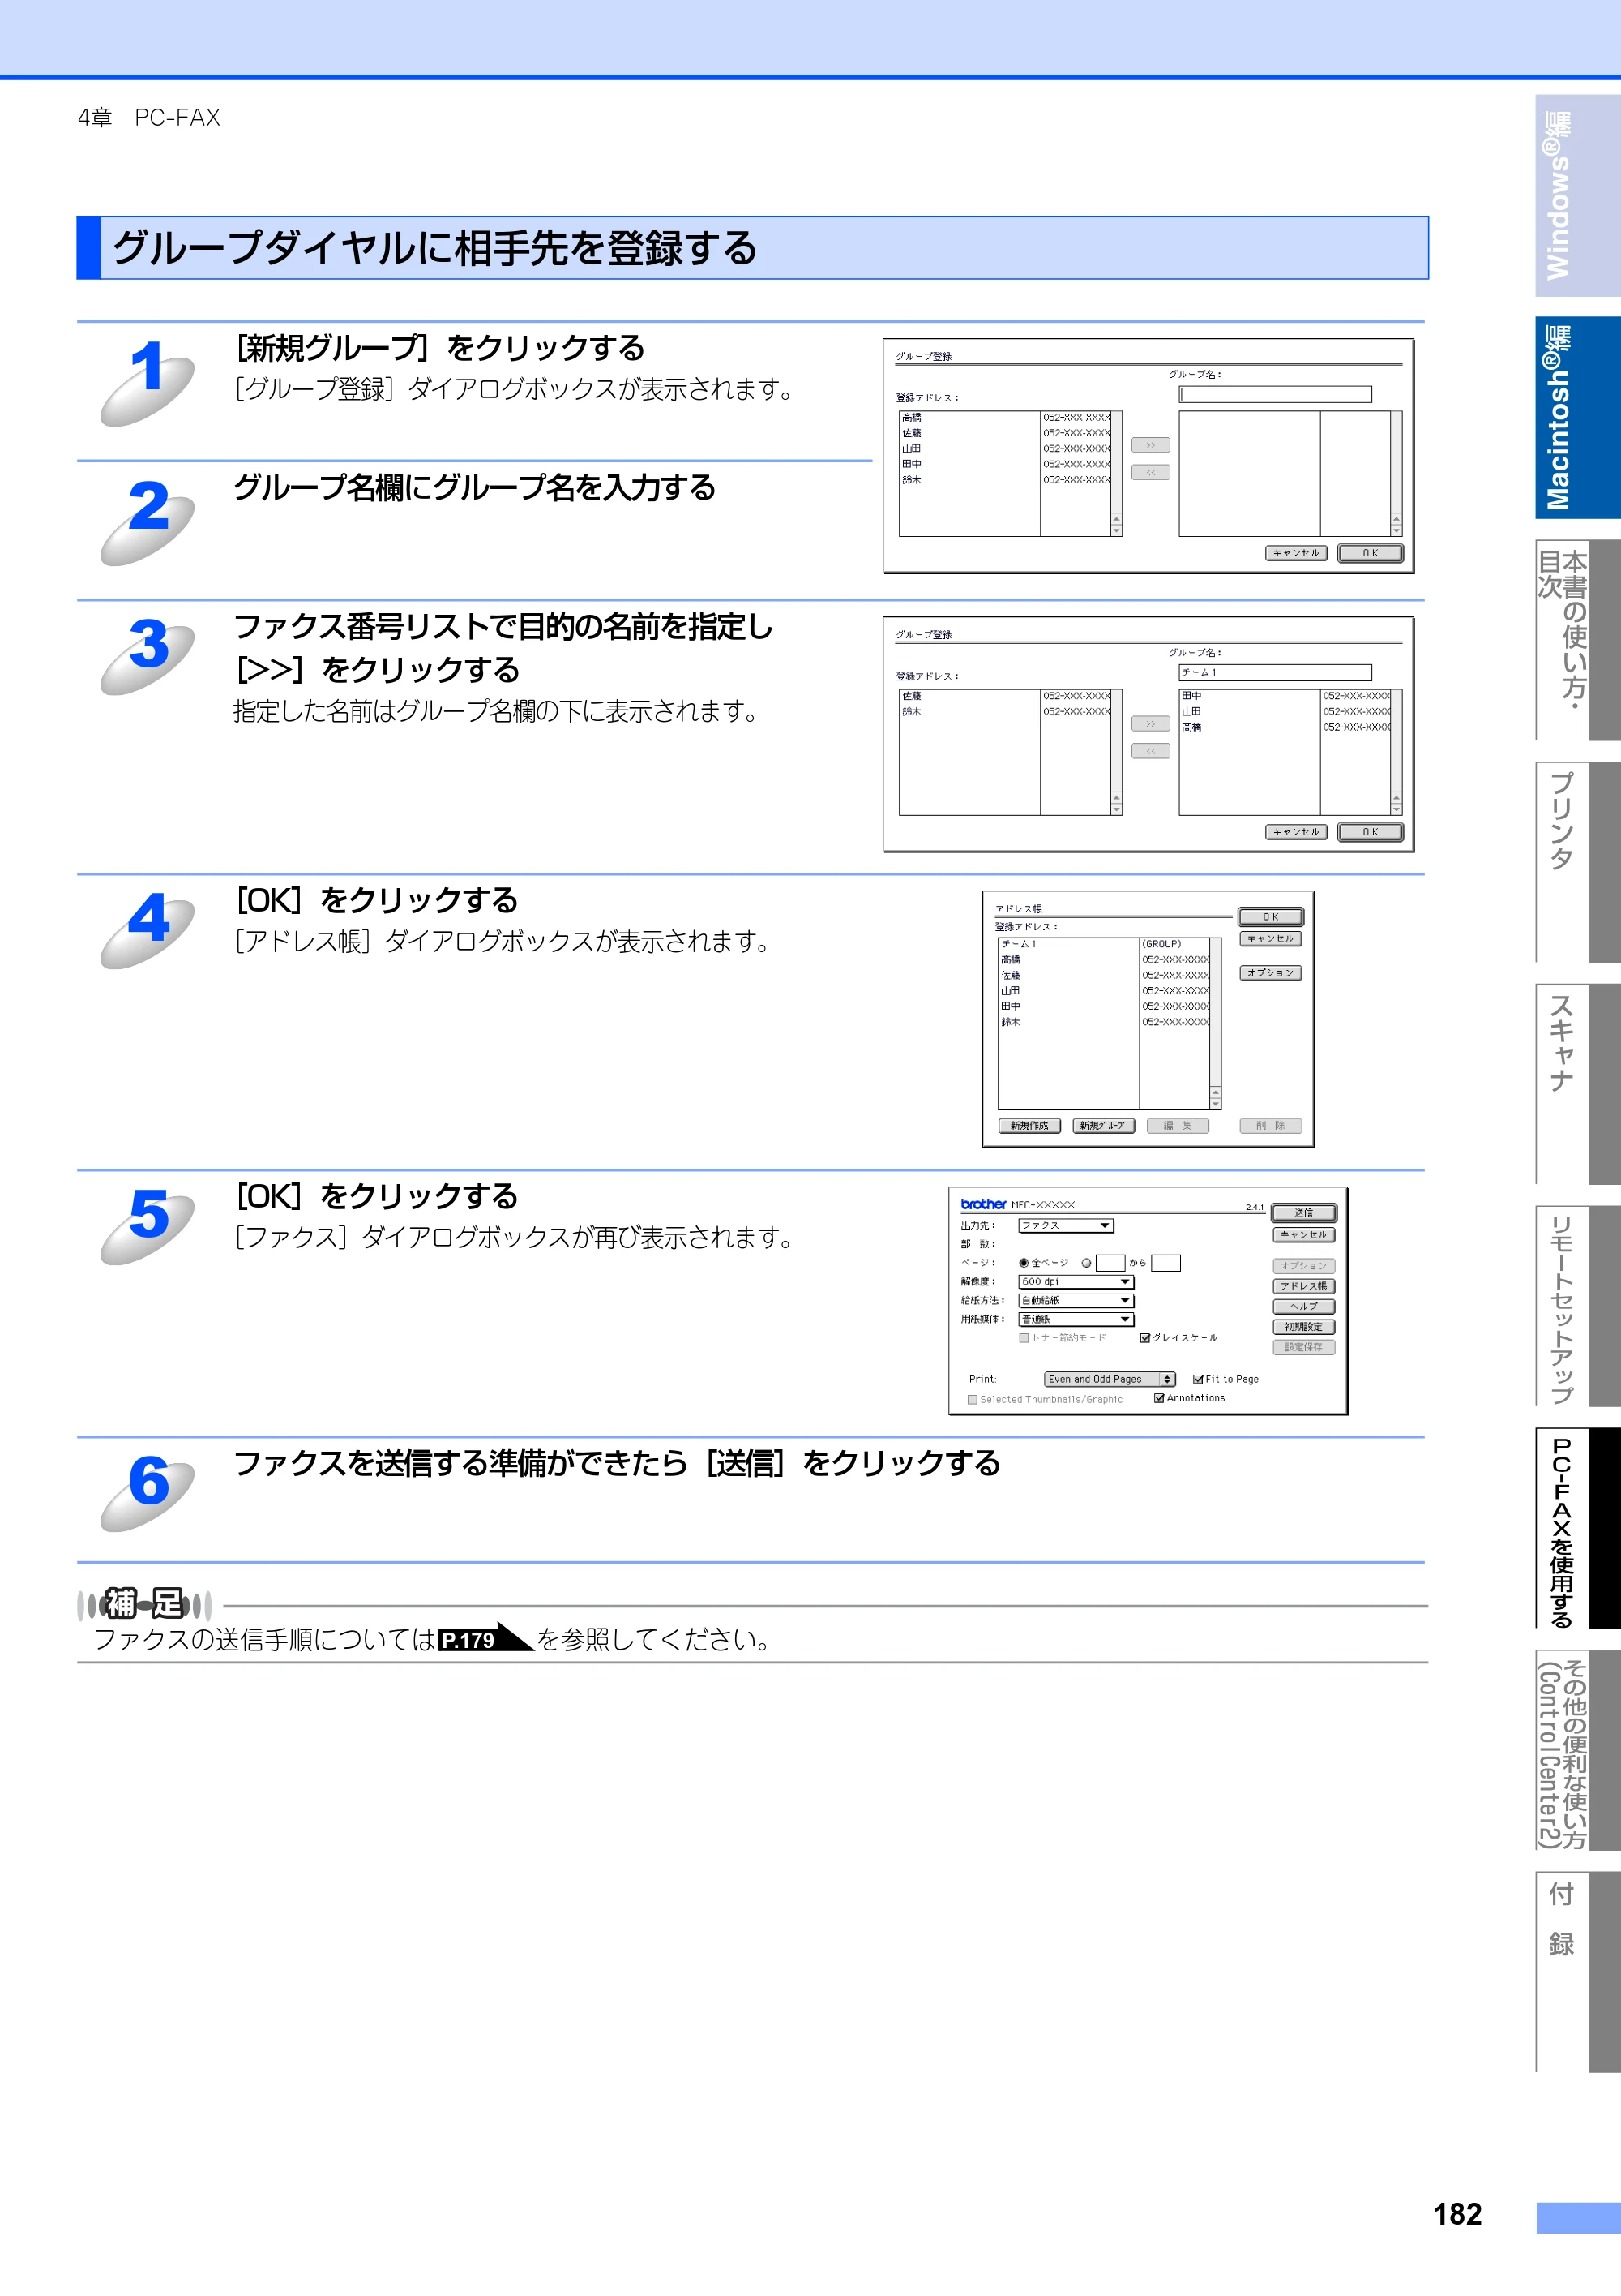Viewport: 1621px width, 2296px height.
Task: Open the 付録 side tab
Action: (x=1577, y=1972)
